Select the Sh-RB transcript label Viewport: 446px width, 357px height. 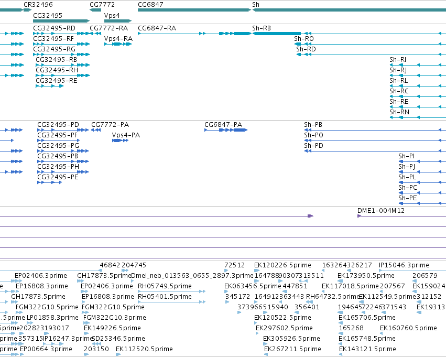tap(262, 28)
